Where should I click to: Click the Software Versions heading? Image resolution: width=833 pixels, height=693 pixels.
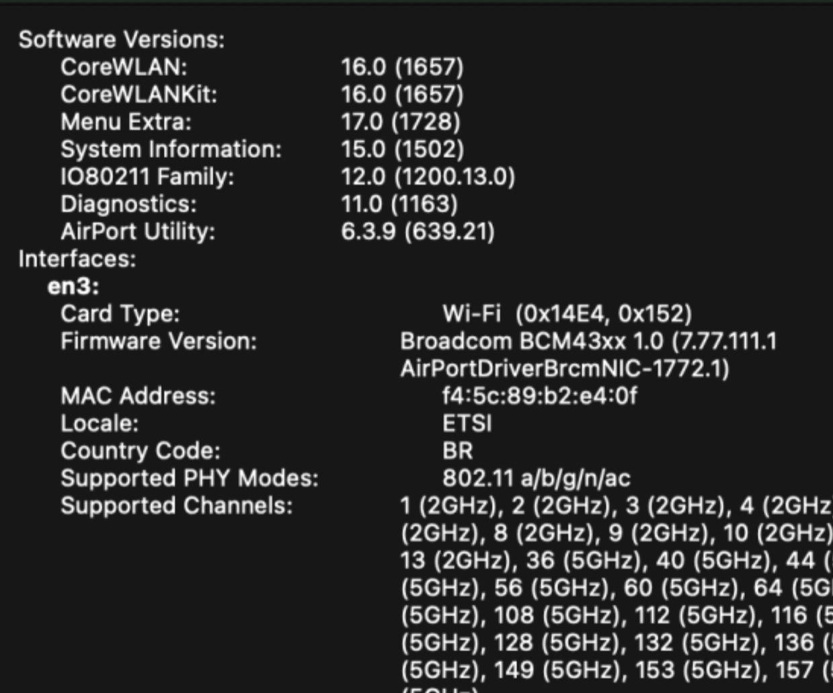[121, 40]
